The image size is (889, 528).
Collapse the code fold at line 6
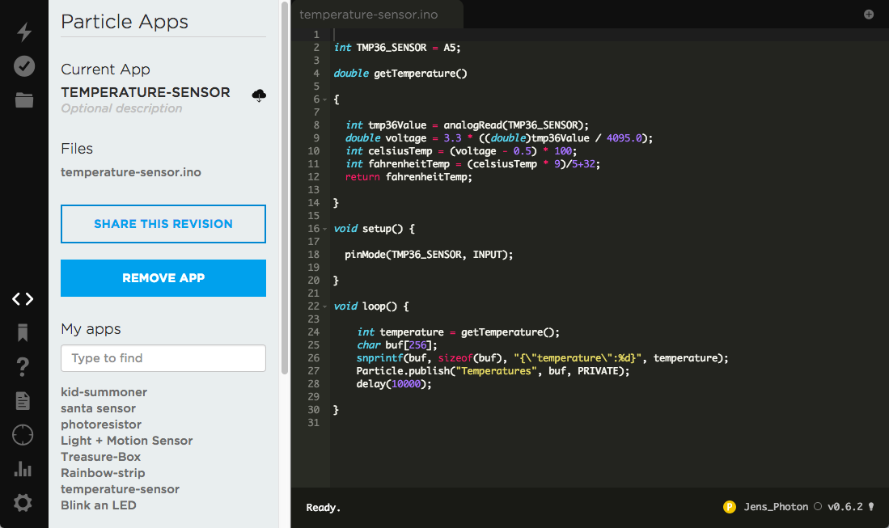point(325,99)
